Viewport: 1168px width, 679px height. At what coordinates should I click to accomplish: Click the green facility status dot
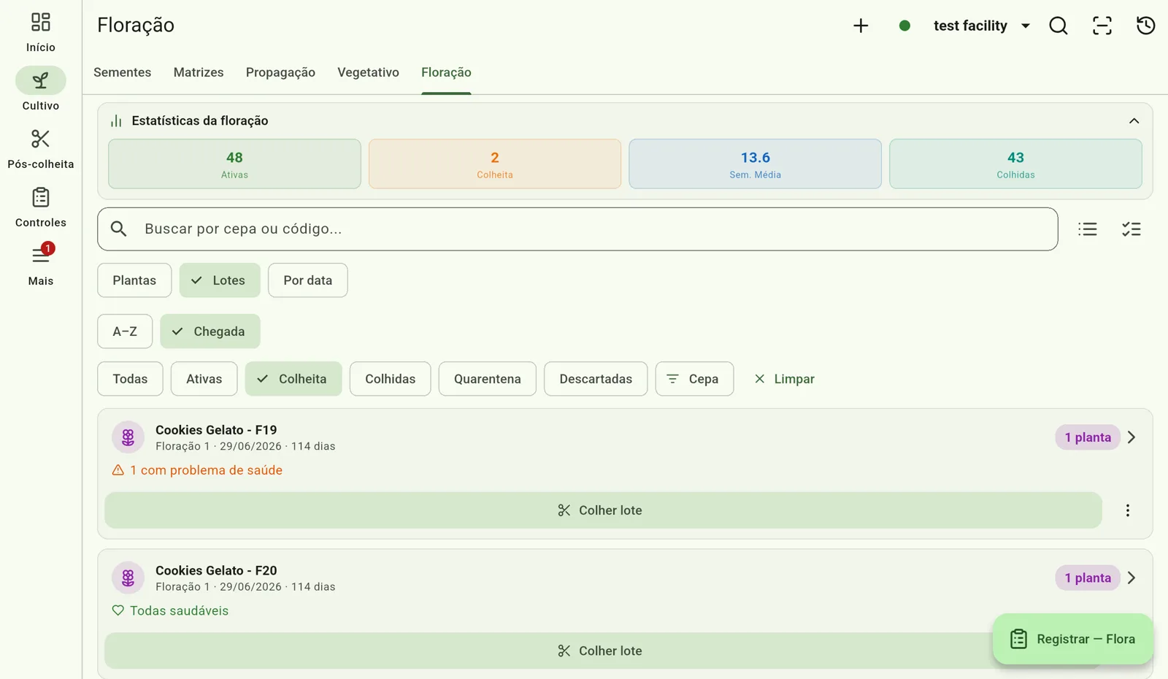point(904,26)
